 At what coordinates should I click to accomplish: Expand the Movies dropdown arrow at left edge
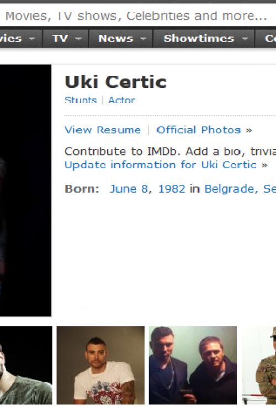[31, 39]
